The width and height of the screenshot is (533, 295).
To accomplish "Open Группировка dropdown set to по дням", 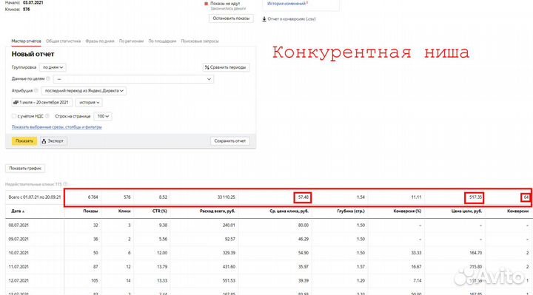I will point(53,67).
